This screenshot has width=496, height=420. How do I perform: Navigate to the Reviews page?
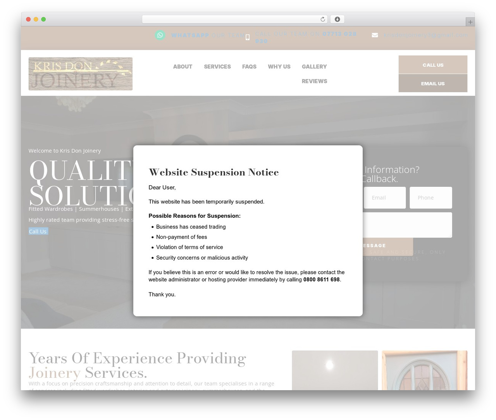[314, 81]
